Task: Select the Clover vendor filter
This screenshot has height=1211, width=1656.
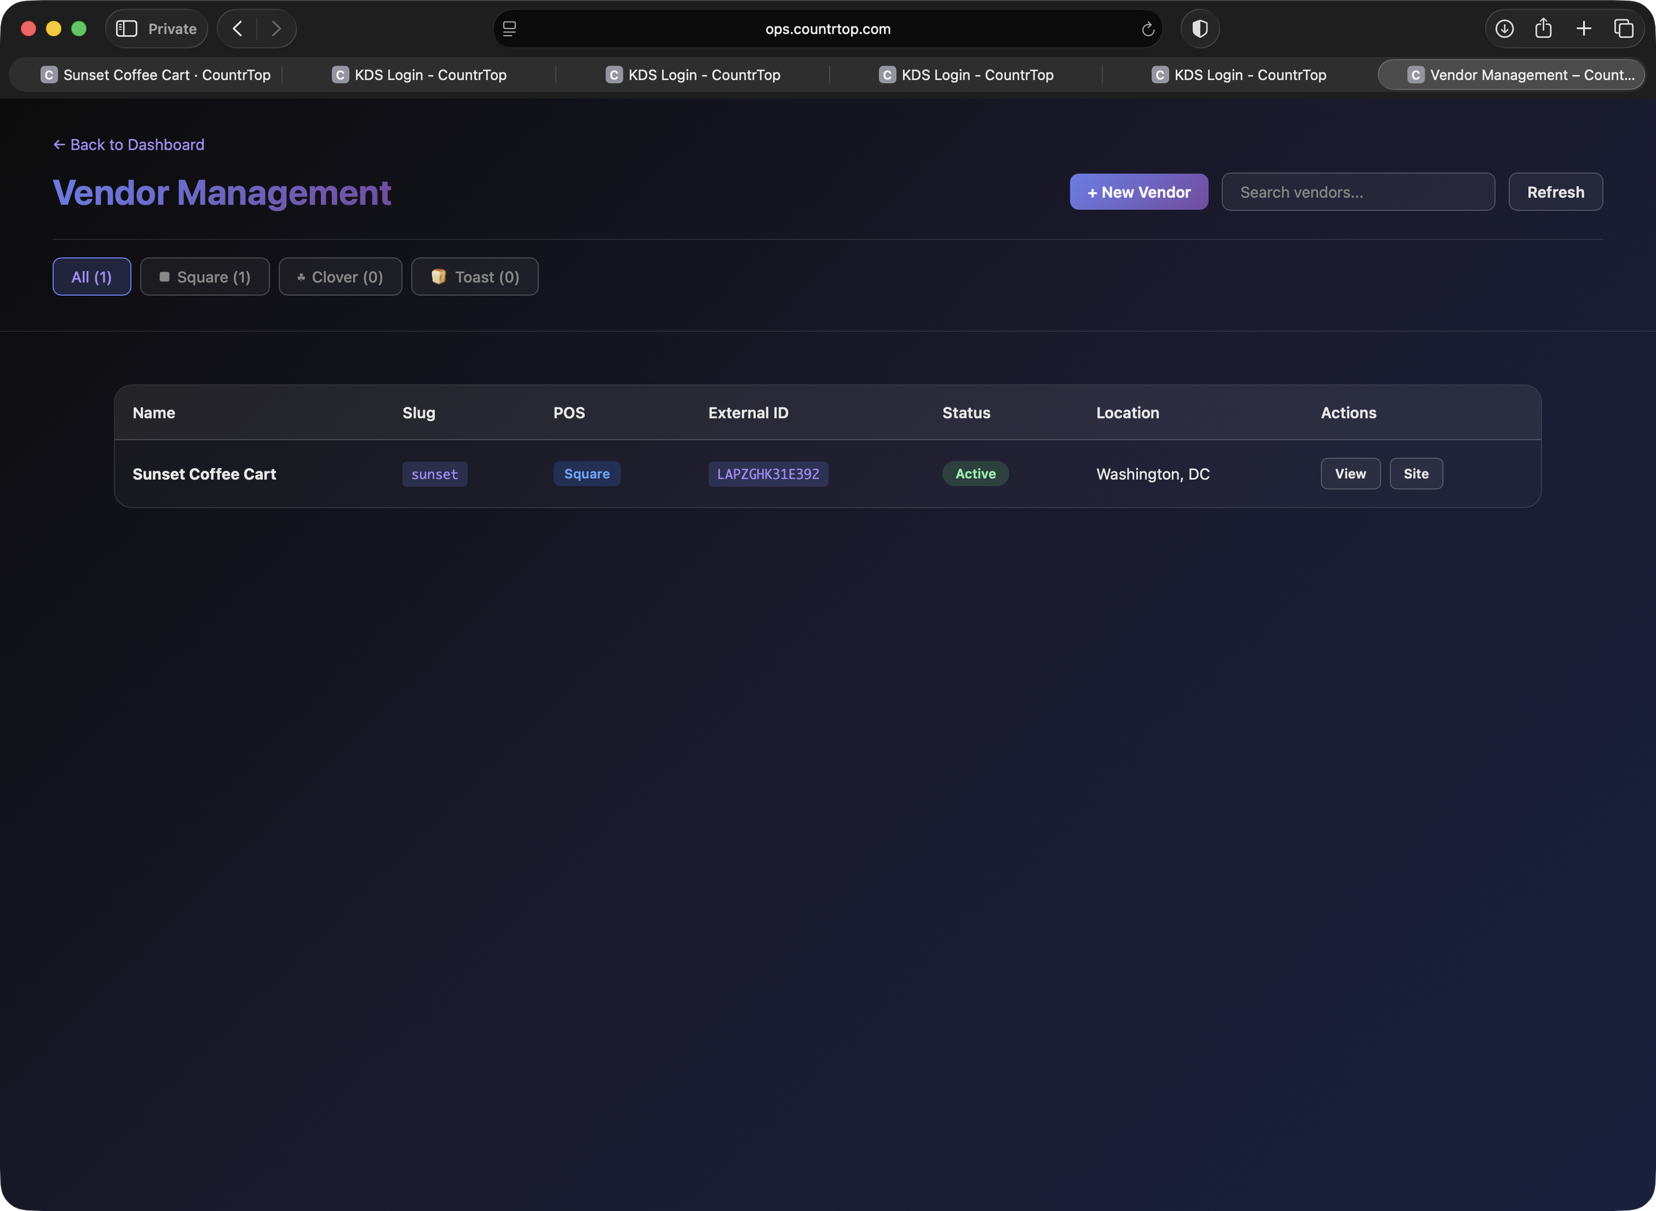Action: pyautogui.click(x=340, y=276)
